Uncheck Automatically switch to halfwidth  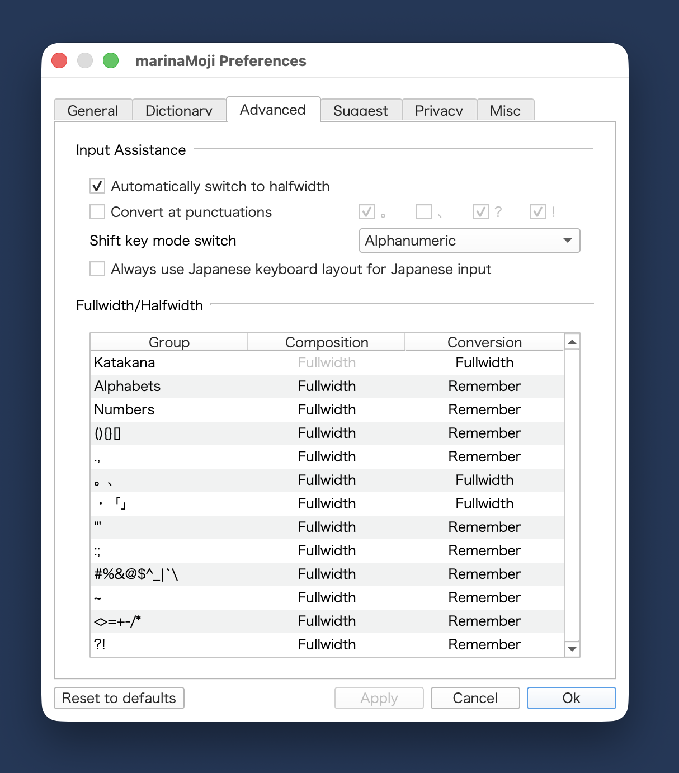pyautogui.click(x=97, y=186)
